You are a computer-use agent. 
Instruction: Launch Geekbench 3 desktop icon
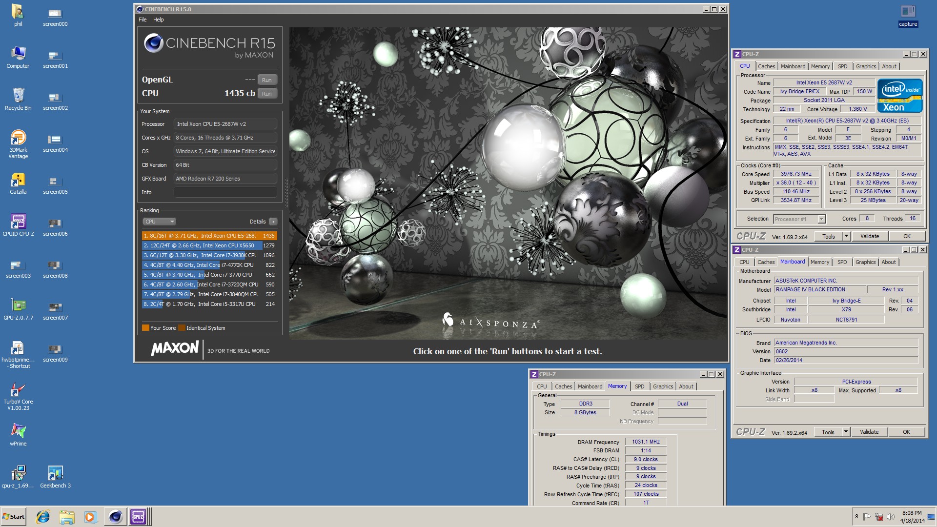coord(55,477)
